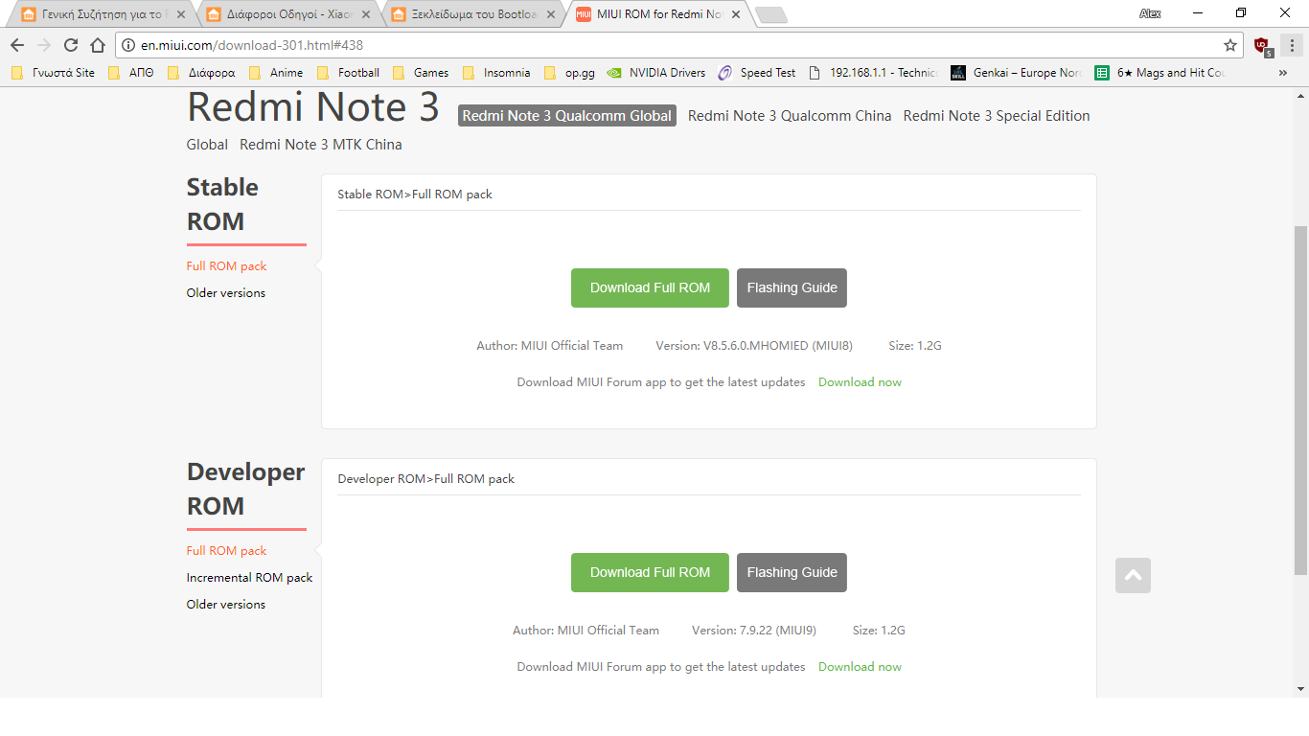Screen dimensions: 1309x736
Task: Download the Stable Full ROM
Action: click(650, 287)
